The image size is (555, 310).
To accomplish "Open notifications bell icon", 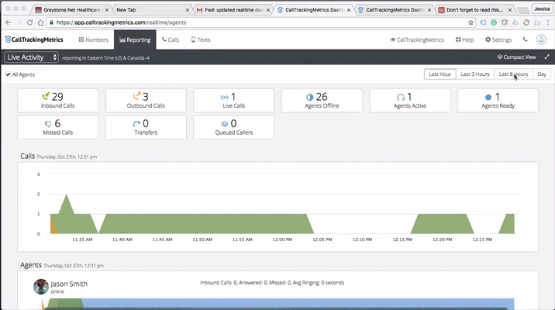I will 541,40.
